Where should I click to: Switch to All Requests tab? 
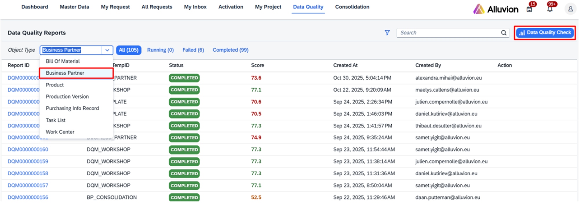tap(157, 7)
